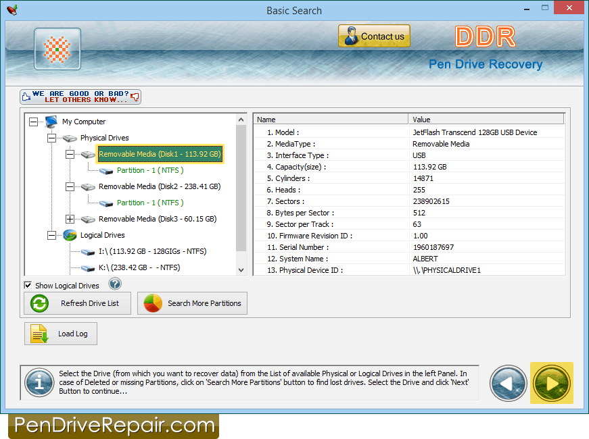Screen dimensions: 589x439
Task: Click the Refresh Drive List button
Action: (x=77, y=303)
